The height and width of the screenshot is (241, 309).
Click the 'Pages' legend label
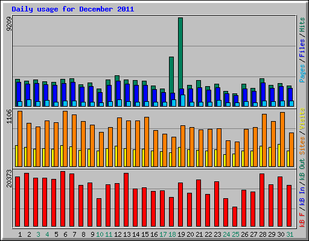click(x=302, y=74)
